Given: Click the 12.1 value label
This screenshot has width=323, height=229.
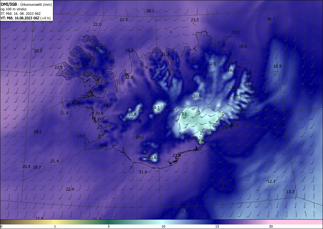Looking at the screenshot, I should [271, 182].
